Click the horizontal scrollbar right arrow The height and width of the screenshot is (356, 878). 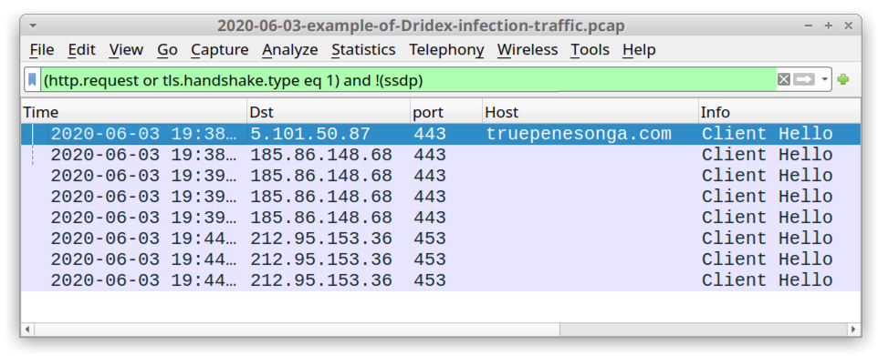(854, 330)
